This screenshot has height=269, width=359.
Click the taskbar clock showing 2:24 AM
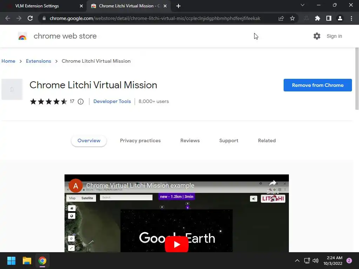point(333,261)
